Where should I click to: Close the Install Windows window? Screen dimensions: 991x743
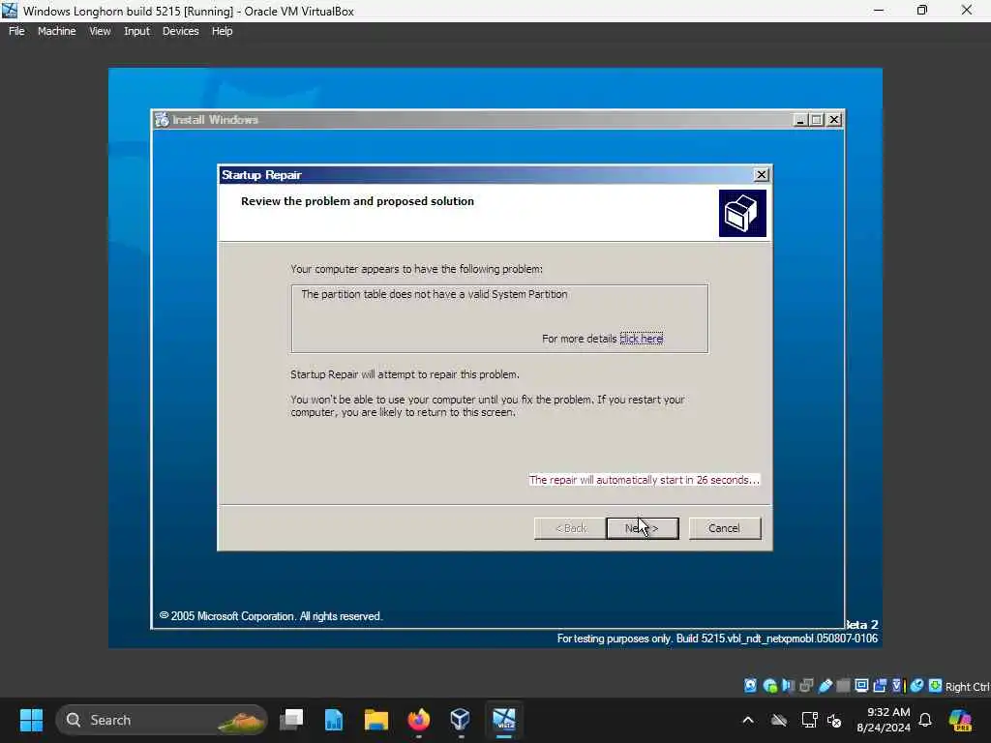click(x=834, y=119)
